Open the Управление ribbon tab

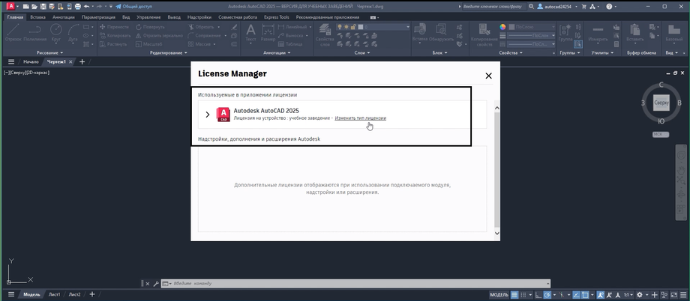click(148, 17)
